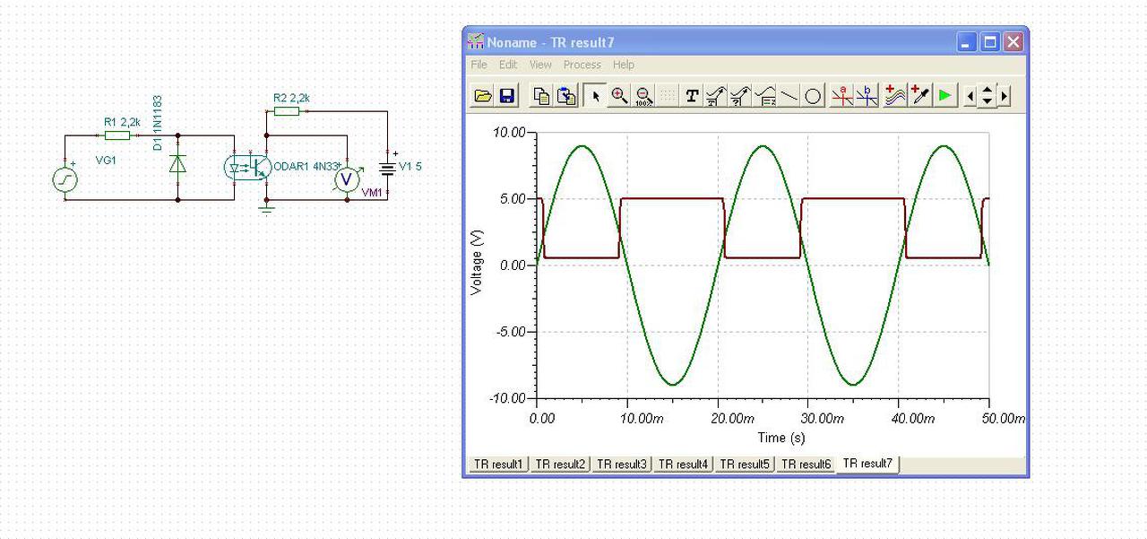
Task: Click the curve text label tool icon
Action: point(716,96)
